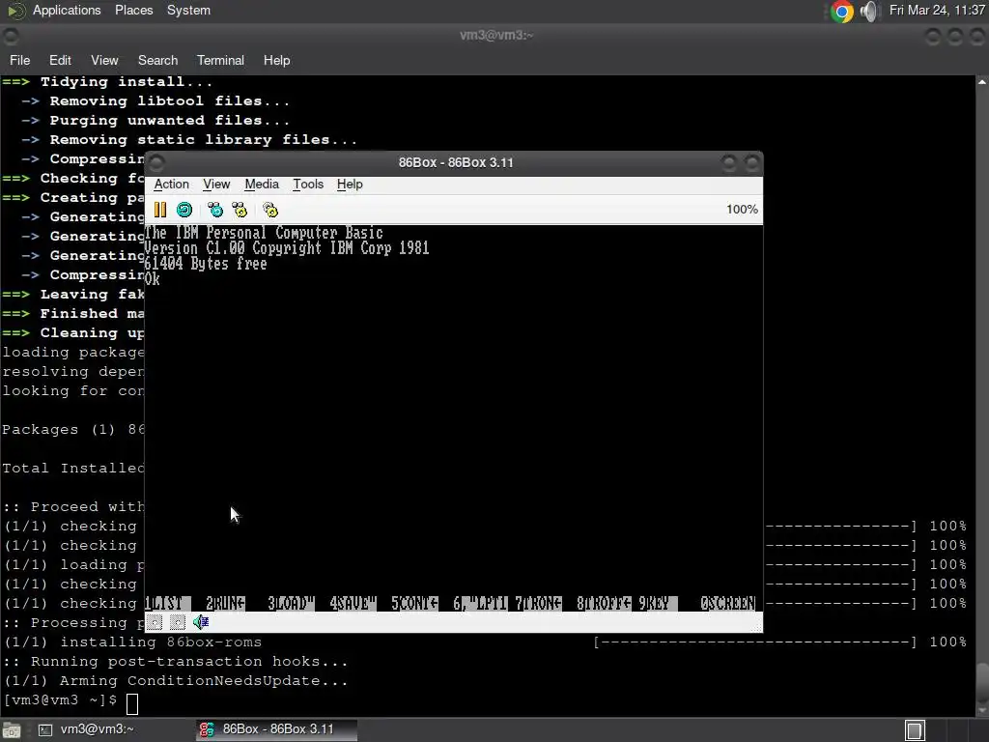Open the Terminal menu in the terminal window
989x742 pixels.
pyautogui.click(x=220, y=61)
